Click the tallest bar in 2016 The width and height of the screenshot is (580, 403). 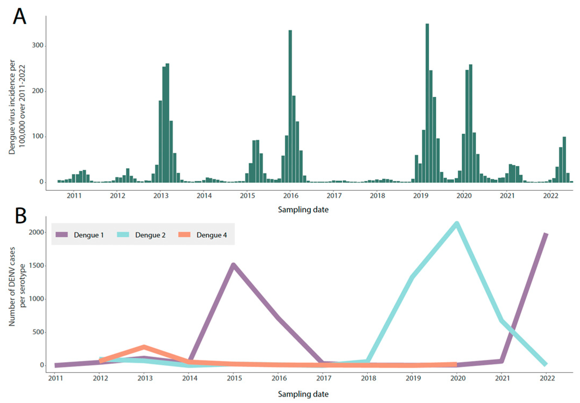coord(290,107)
